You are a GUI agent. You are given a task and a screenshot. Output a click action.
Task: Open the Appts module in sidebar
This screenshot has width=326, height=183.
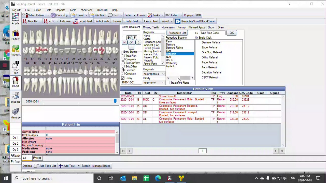pyautogui.click(x=15, y=19)
